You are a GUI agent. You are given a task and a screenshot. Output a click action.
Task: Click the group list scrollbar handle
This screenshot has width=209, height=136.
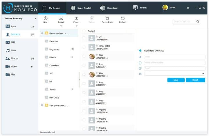pos(79,80)
